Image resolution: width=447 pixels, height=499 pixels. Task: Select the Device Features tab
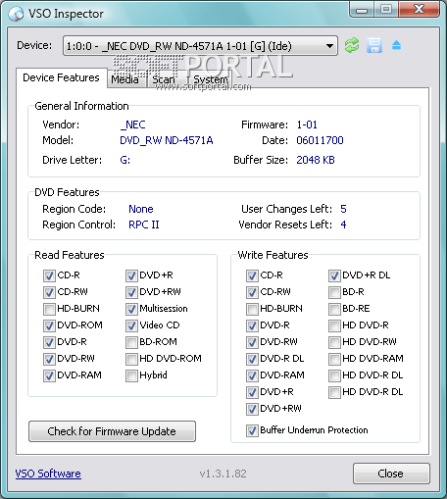tap(61, 77)
